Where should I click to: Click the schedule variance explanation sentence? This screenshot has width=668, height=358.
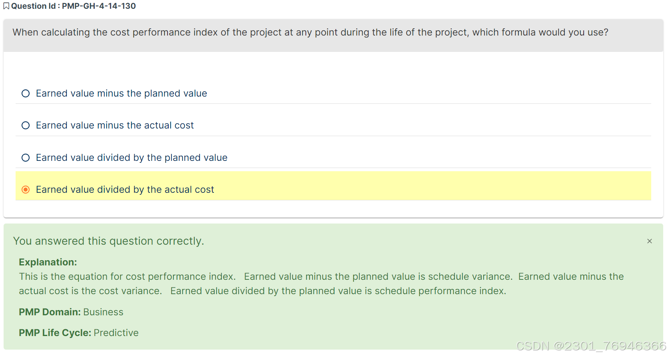378,277
